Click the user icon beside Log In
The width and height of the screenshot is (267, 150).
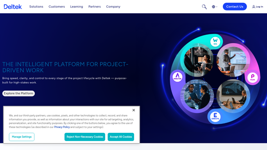[254, 7]
